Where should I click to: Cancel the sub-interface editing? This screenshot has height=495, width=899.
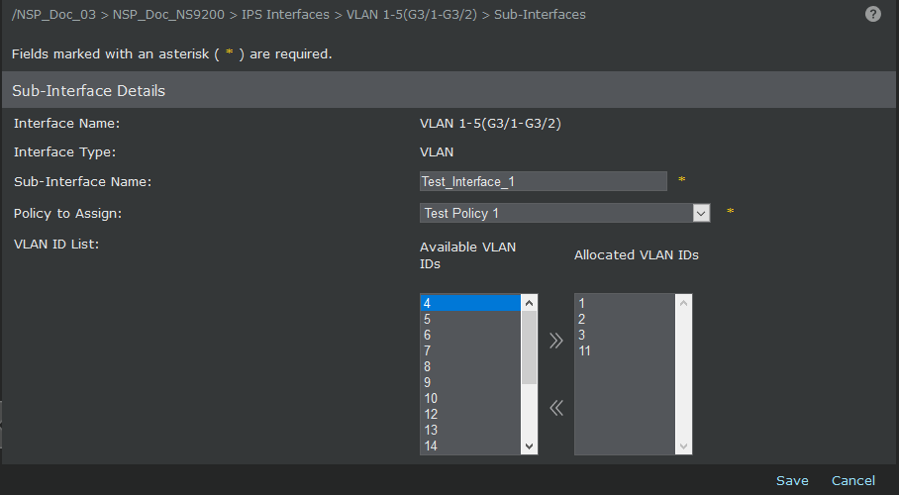tap(853, 481)
